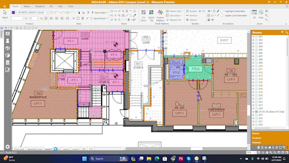
Task: Click the undo icon in quick access bar
Action: pos(6,28)
